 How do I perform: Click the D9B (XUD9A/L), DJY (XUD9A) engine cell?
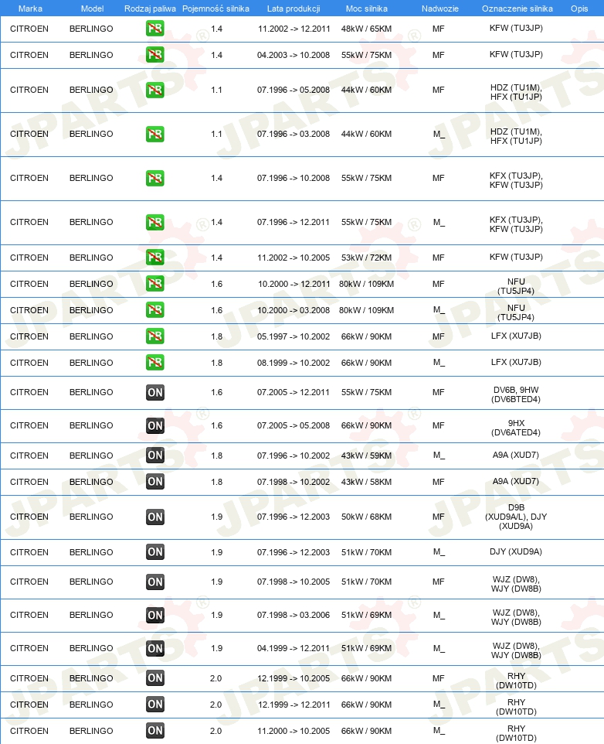point(516,517)
